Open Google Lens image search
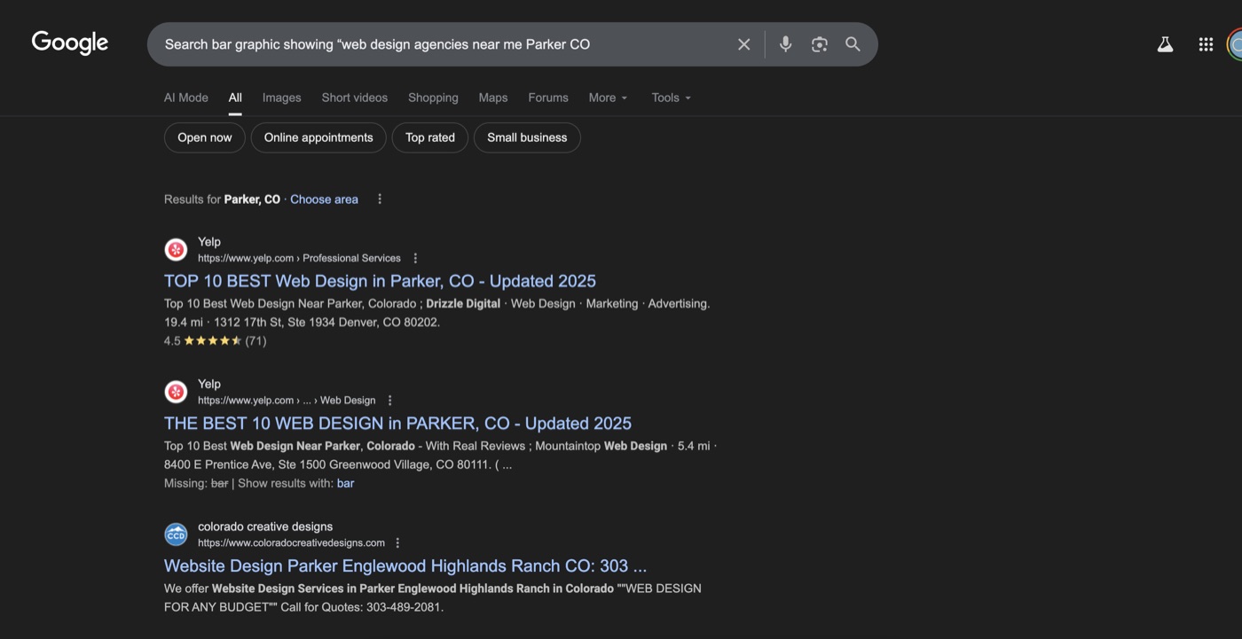The image size is (1242, 639). pos(820,44)
